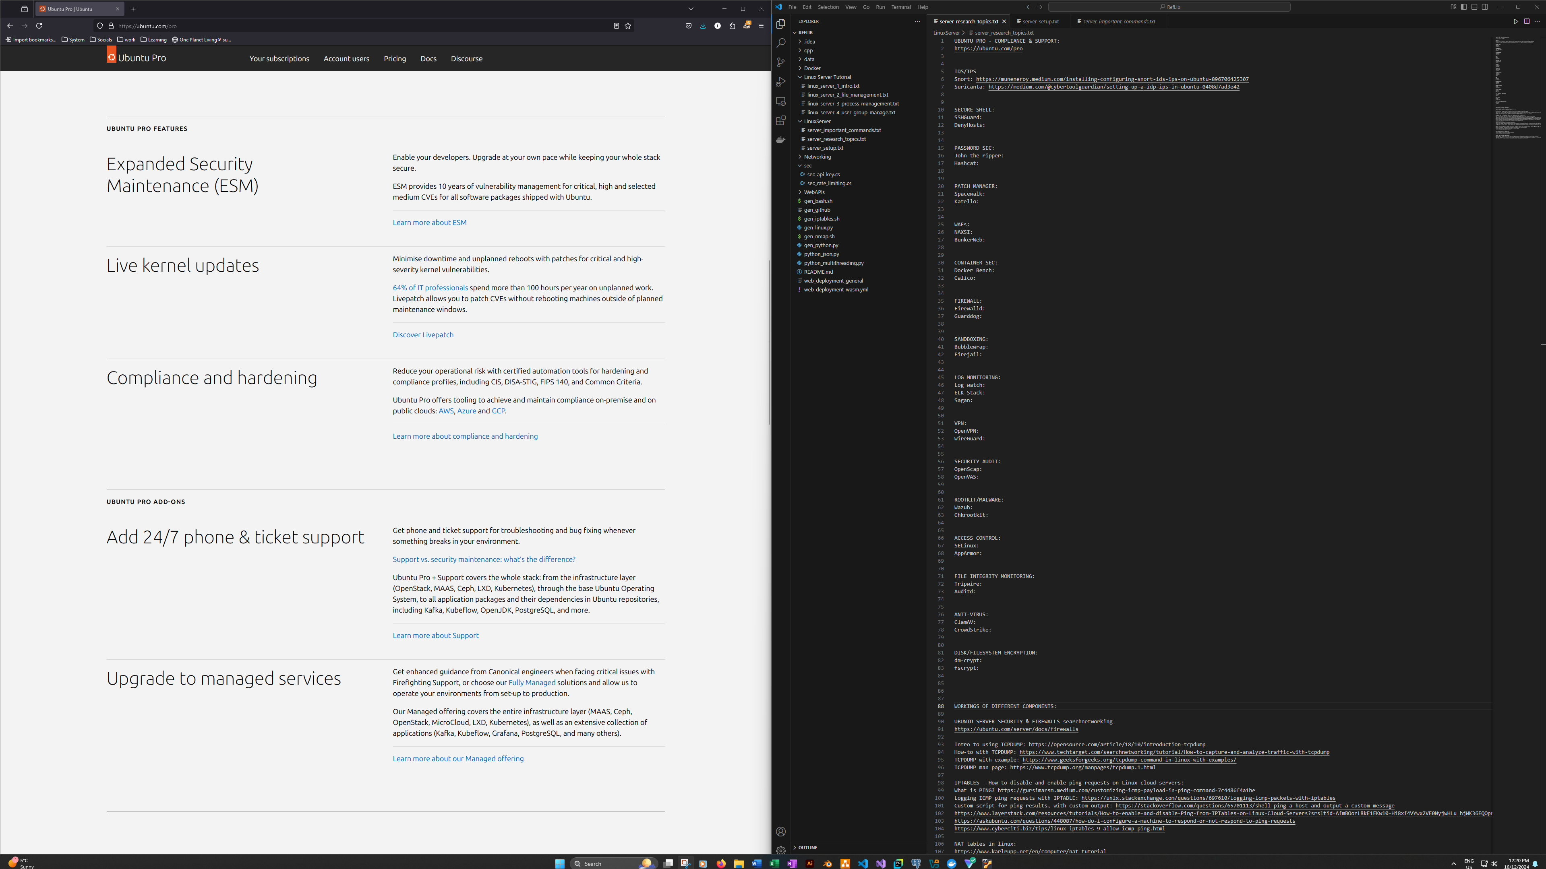Save page to Pocket in Firefox
Viewport: 1546px width, 869px height.
pos(688,26)
